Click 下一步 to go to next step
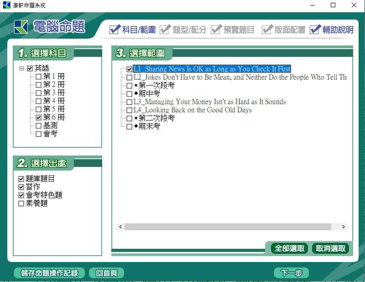 click(291, 273)
